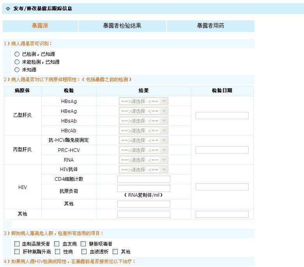Switch to the 暴露源 tab
The image size is (304, 267).
(40, 26)
